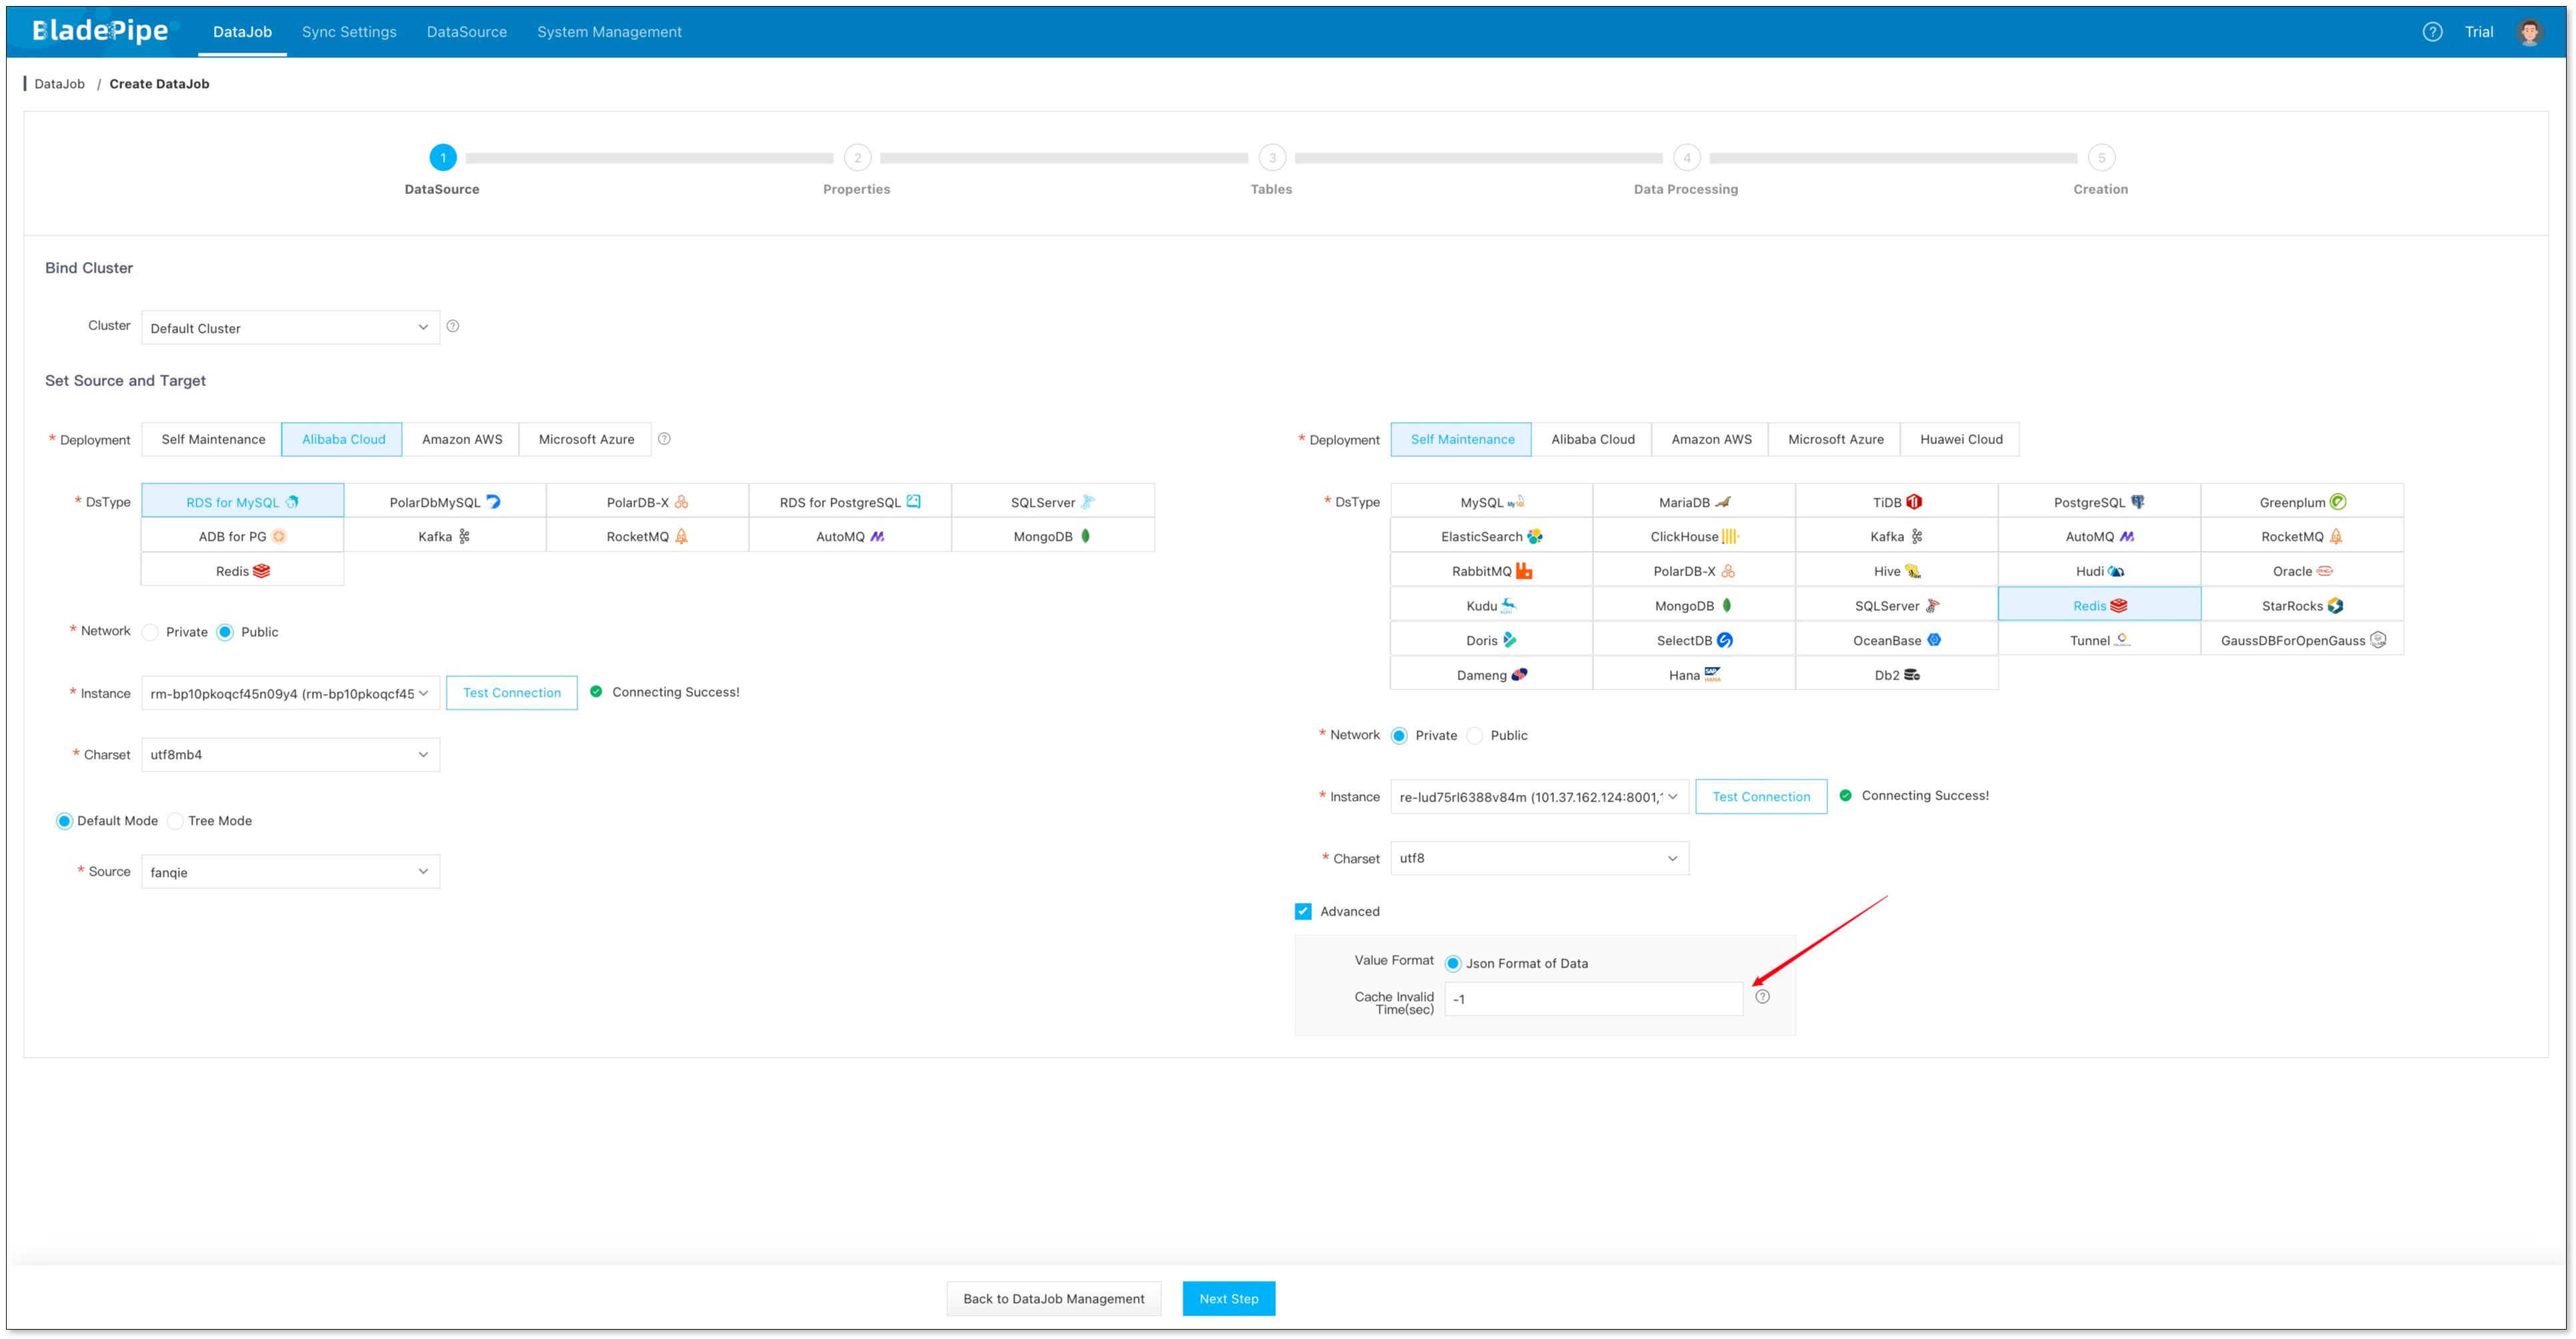Select target Doris type
Image resolution: width=2576 pixels, height=1339 pixels.
pos(1492,641)
